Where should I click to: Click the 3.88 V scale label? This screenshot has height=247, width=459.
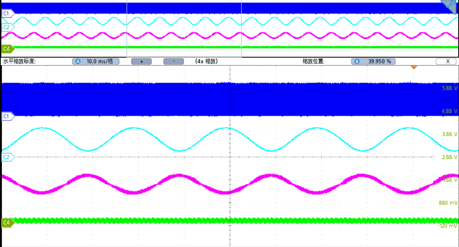[450, 134]
